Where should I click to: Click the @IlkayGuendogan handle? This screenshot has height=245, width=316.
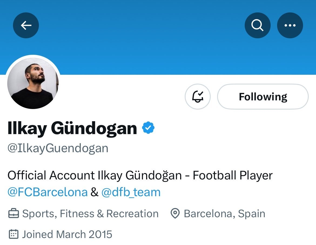(x=58, y=148)
